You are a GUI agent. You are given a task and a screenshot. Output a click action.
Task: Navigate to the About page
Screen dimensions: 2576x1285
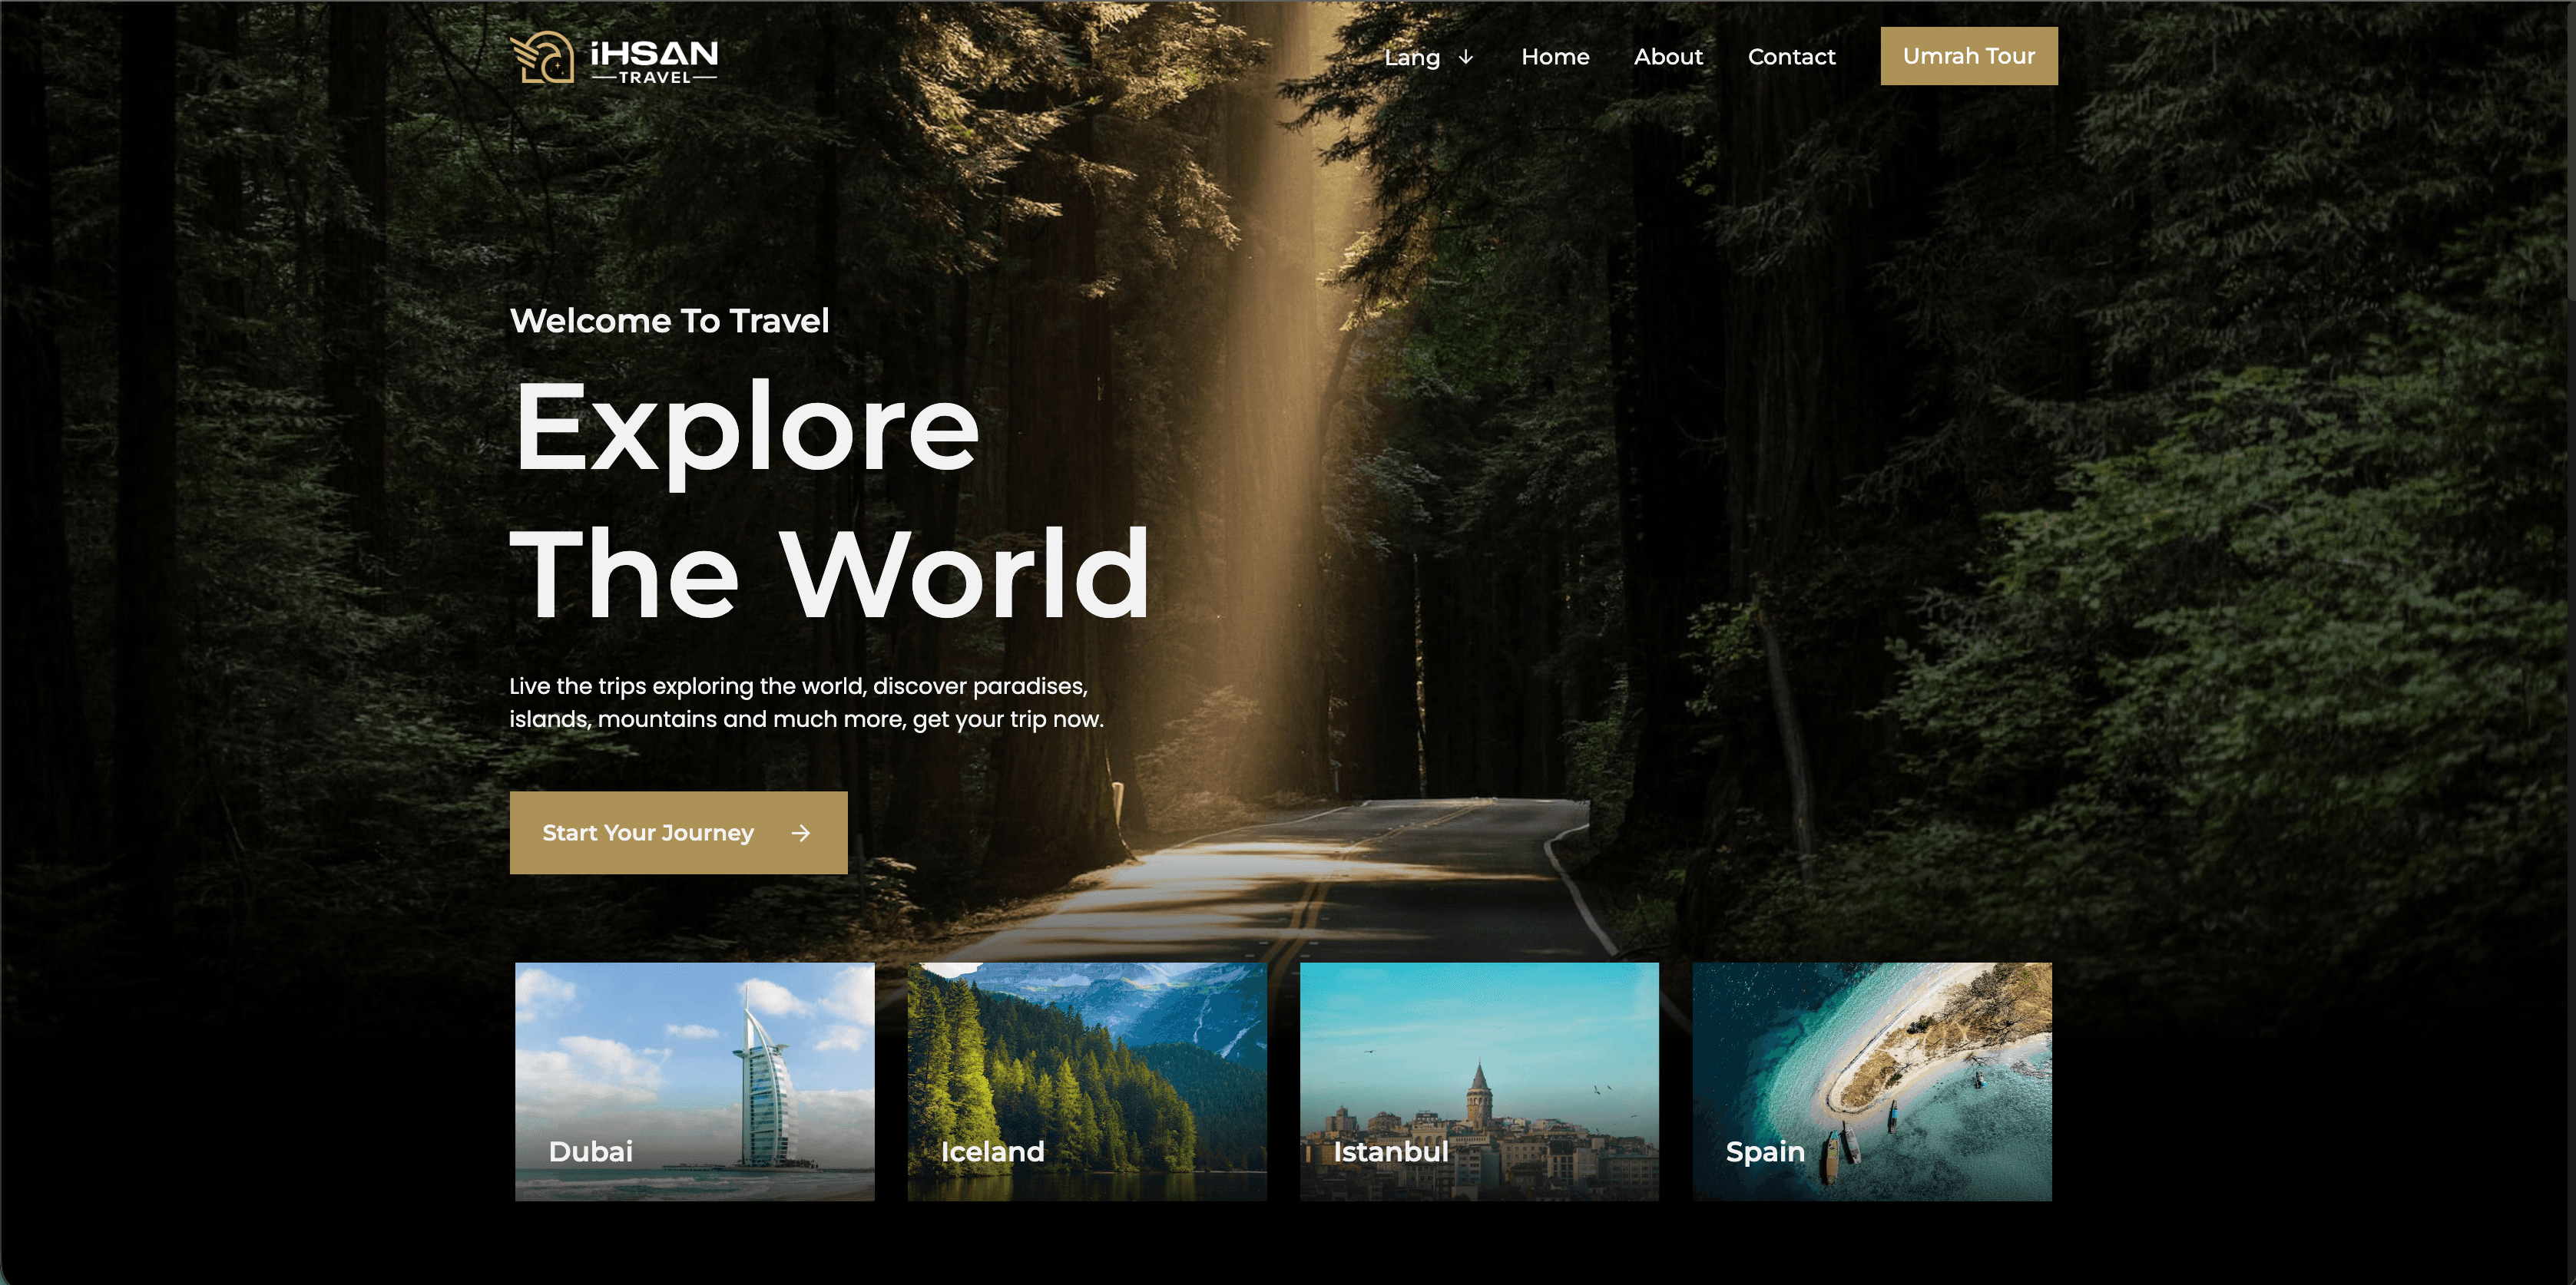[x=1668, y=57]
